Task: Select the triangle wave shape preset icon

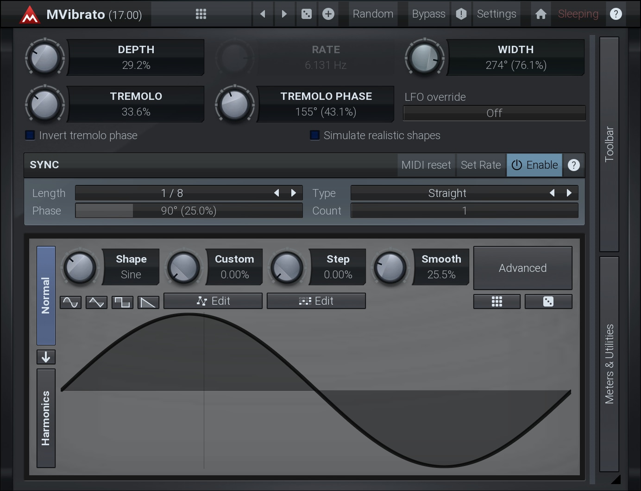Action: point(96,302)
